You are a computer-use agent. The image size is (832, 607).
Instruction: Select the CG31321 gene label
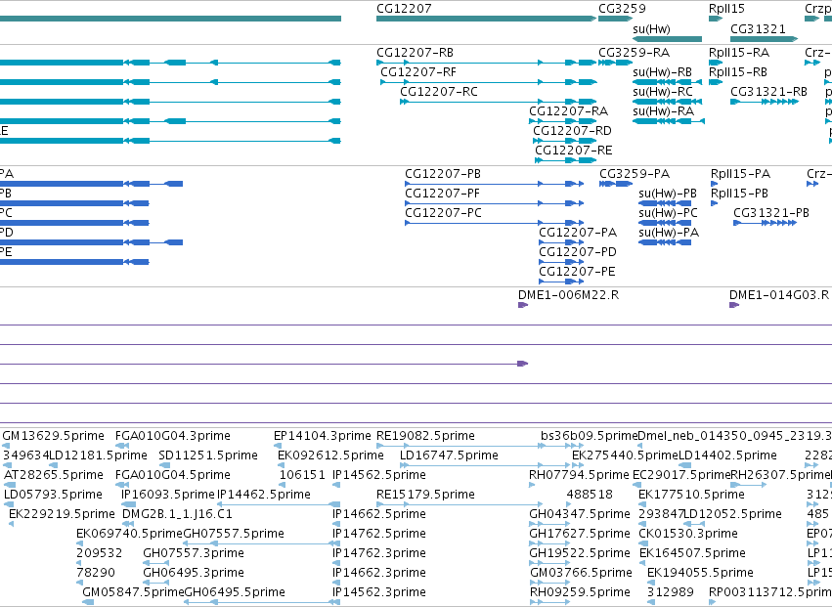coord(758,29)
